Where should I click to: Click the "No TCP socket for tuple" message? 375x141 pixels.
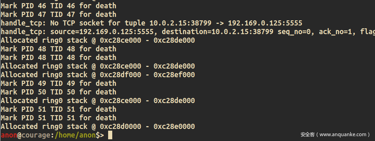pos(97,23)
